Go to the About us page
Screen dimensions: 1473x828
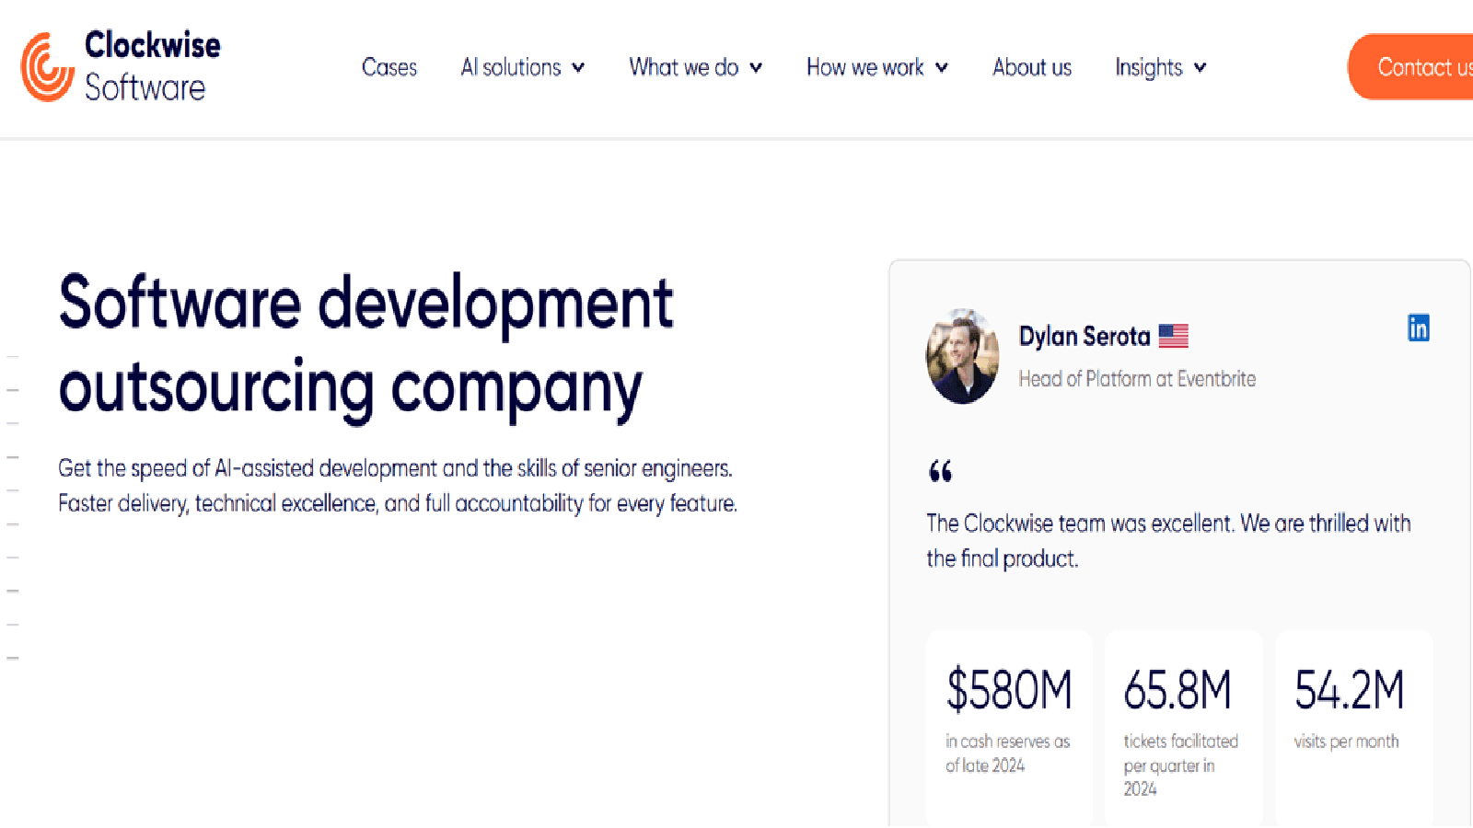click(1032, 67)
